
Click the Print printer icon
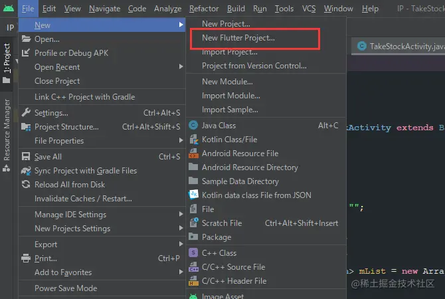click(26, 258)
